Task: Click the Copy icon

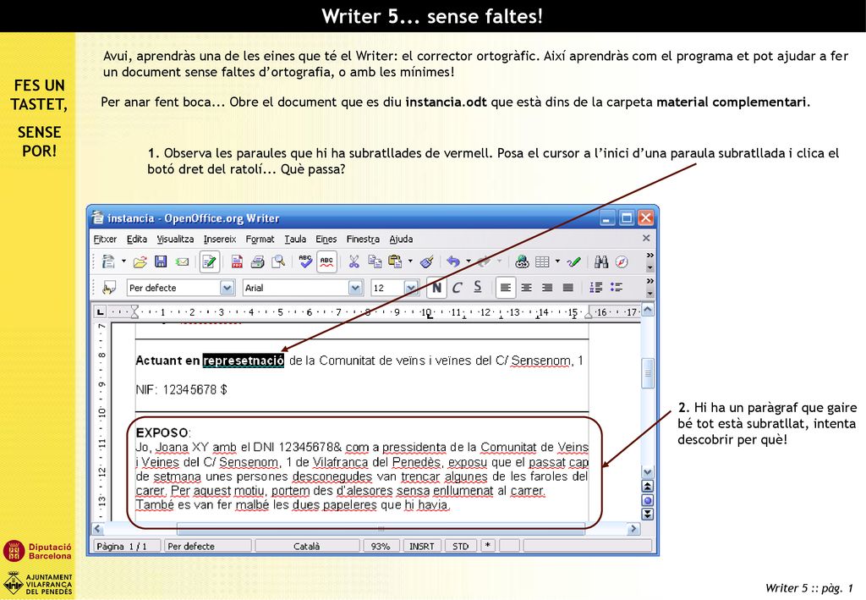Action: point(375,261)
